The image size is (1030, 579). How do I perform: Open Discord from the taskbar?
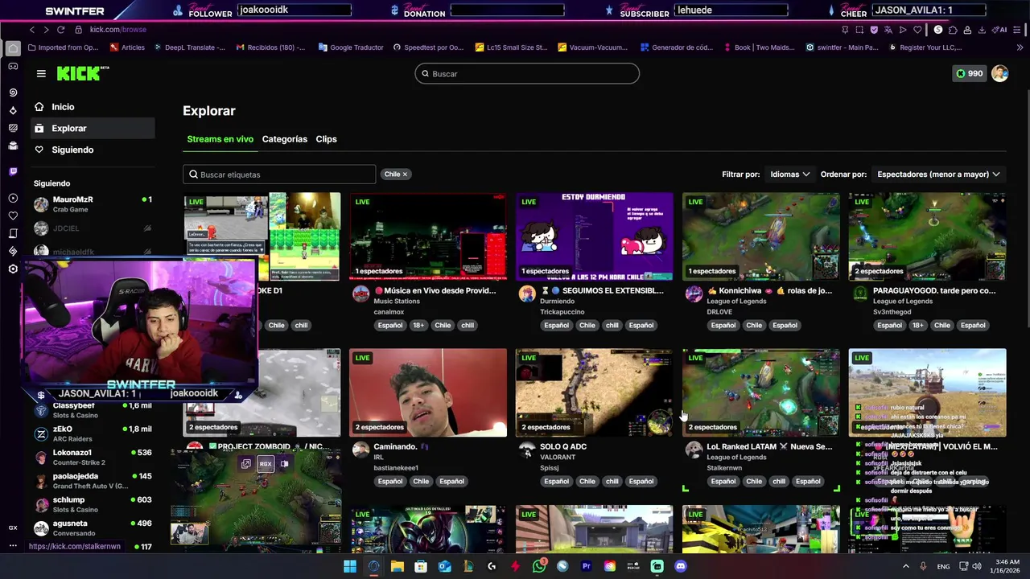pyautogui.click(x=681, y=566)
